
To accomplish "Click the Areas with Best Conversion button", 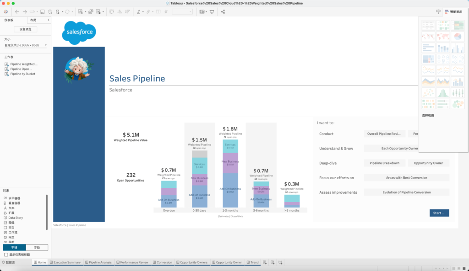I will click(407, 178).
